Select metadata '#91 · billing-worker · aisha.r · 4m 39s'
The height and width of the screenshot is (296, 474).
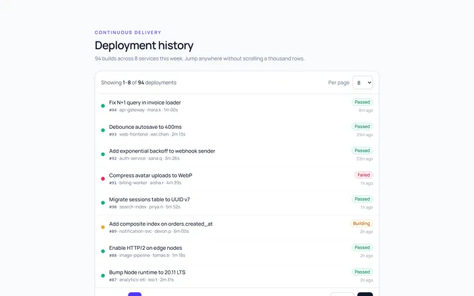pyautogui.click(x=145, y=183)
